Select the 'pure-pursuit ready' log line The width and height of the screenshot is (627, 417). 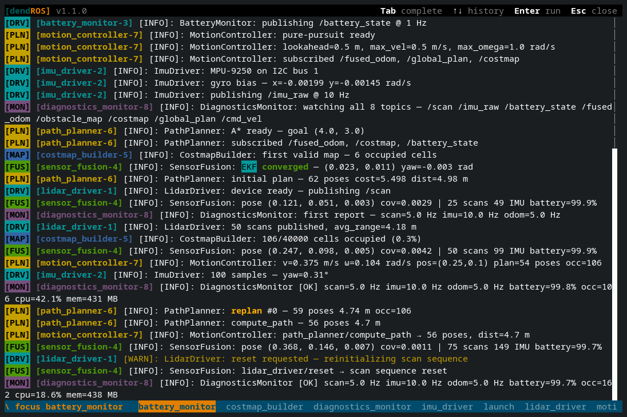click(x=190, y=35)
